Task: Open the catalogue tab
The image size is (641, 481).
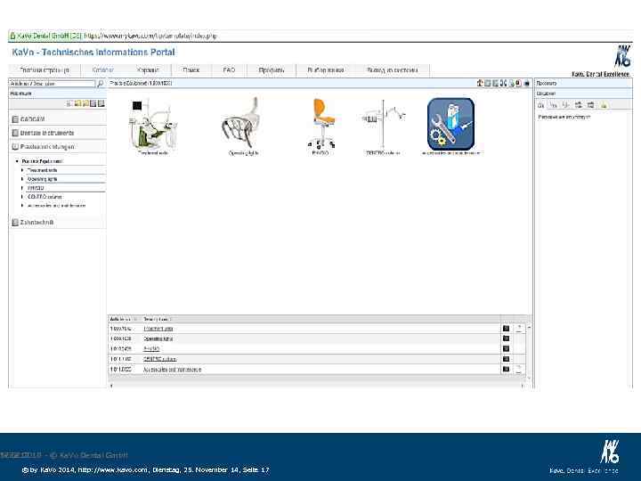Action: click(103, 70)
